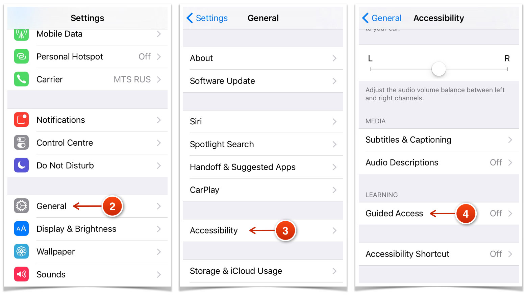Tap the Do Not Disturb moon icon
527x296 pixels.
tap(21, 166)
